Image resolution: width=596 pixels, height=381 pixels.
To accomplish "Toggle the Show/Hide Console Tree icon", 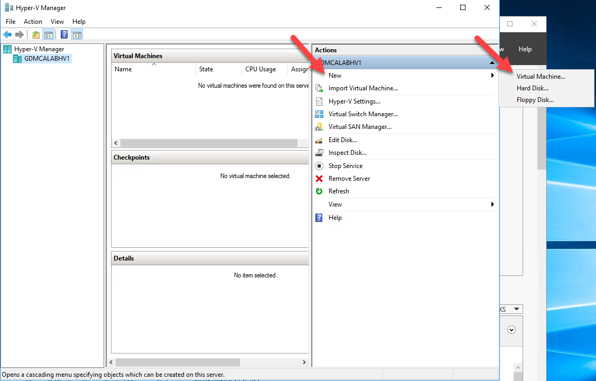I will (x=48, y=35).
